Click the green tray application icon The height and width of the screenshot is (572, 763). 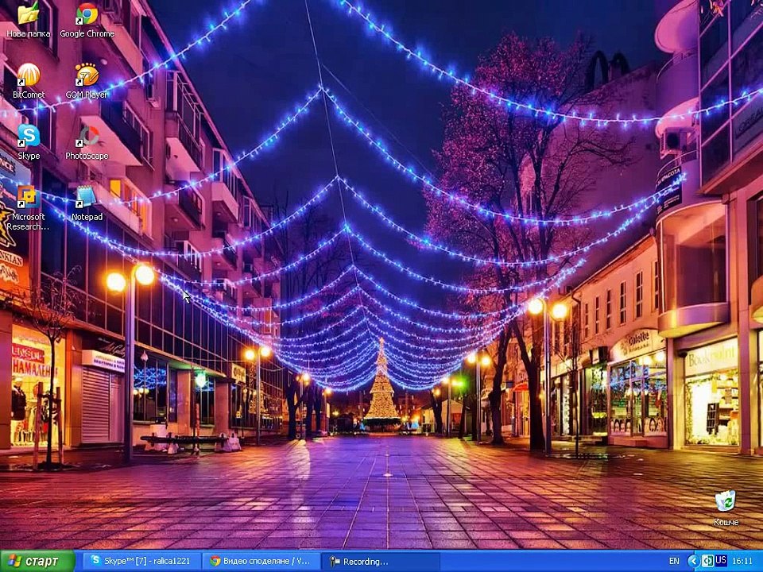pos(707,562)
